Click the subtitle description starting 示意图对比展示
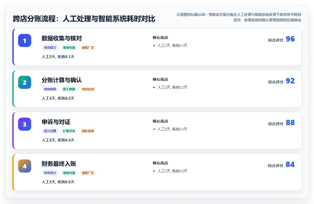Viewport: 314px width, 204px height. tap(239, 17)
